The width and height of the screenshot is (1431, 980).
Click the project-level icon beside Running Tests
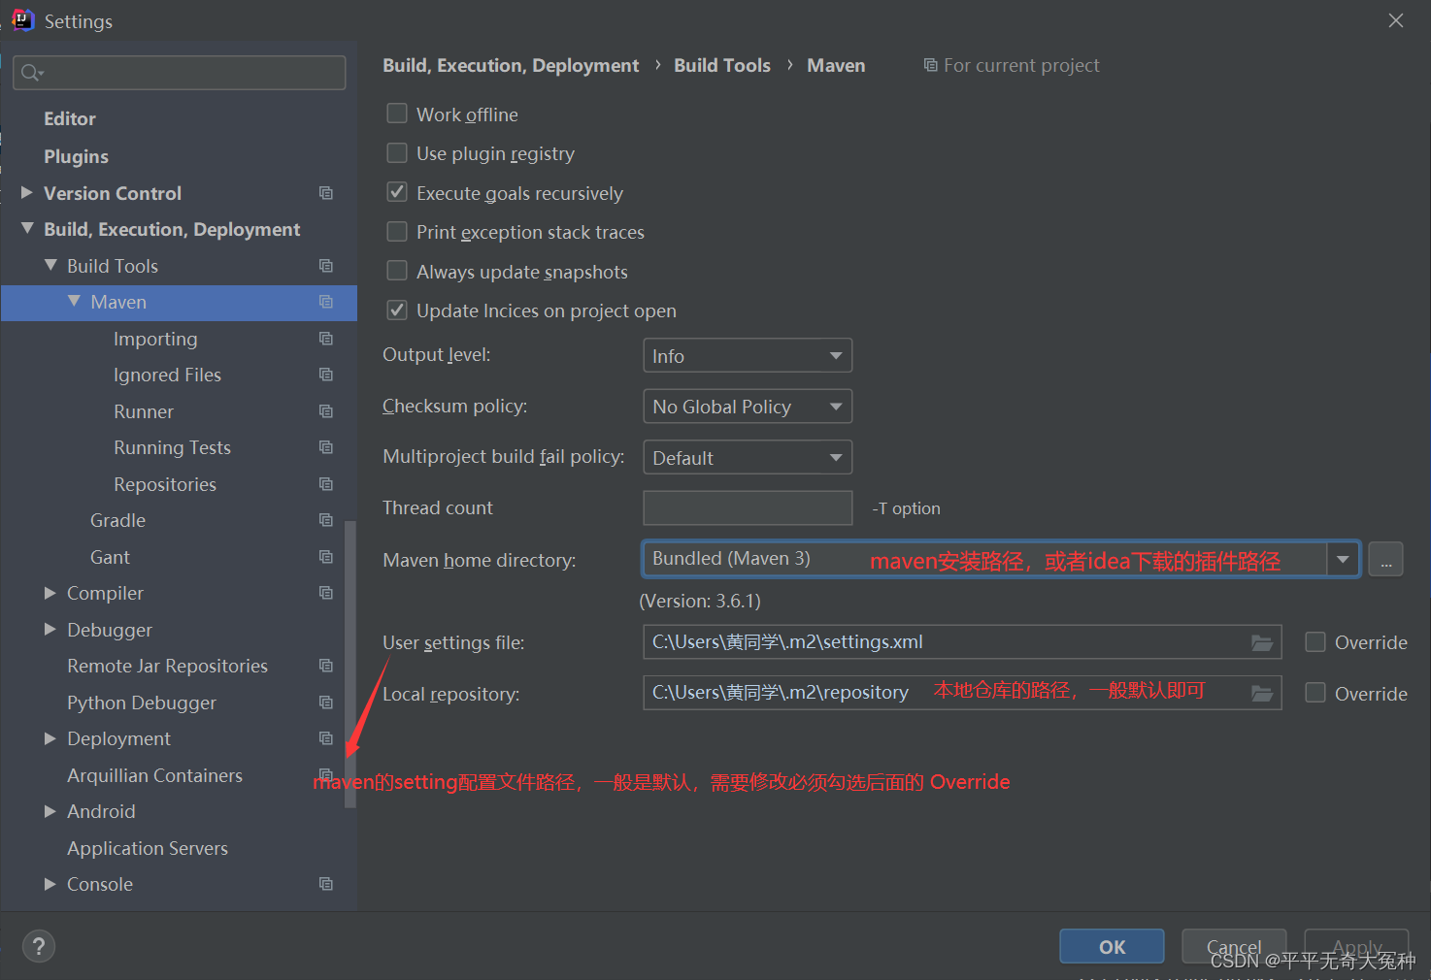coord(326,447)
